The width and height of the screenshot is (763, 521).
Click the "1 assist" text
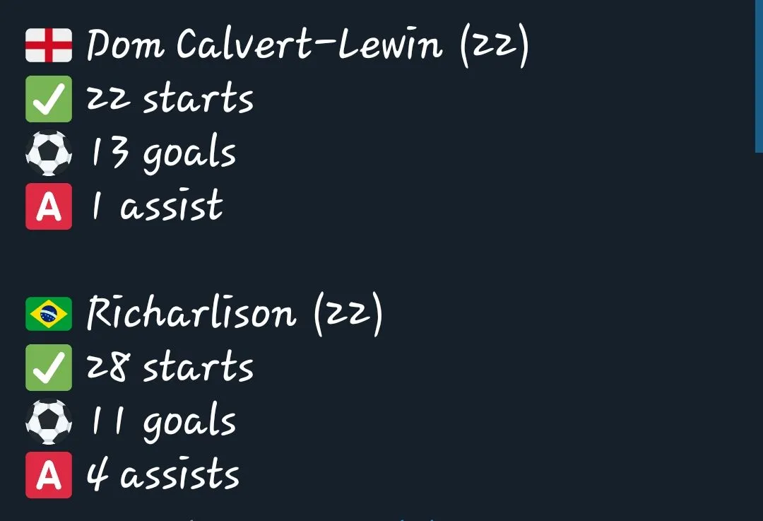point(154,206)
